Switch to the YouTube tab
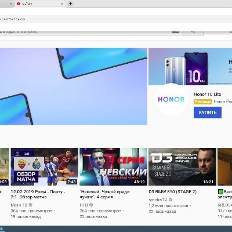The height and width of the screenshot is (232, 232). (39, 3)
